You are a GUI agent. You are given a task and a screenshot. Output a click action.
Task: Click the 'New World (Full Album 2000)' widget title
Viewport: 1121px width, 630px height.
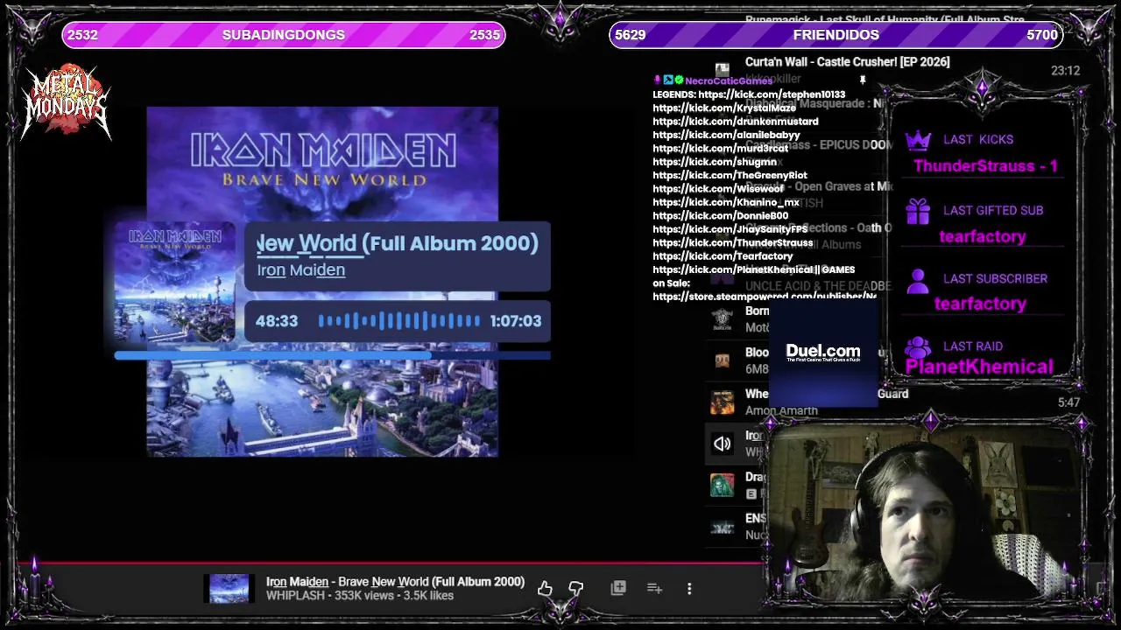pos(398,243)
